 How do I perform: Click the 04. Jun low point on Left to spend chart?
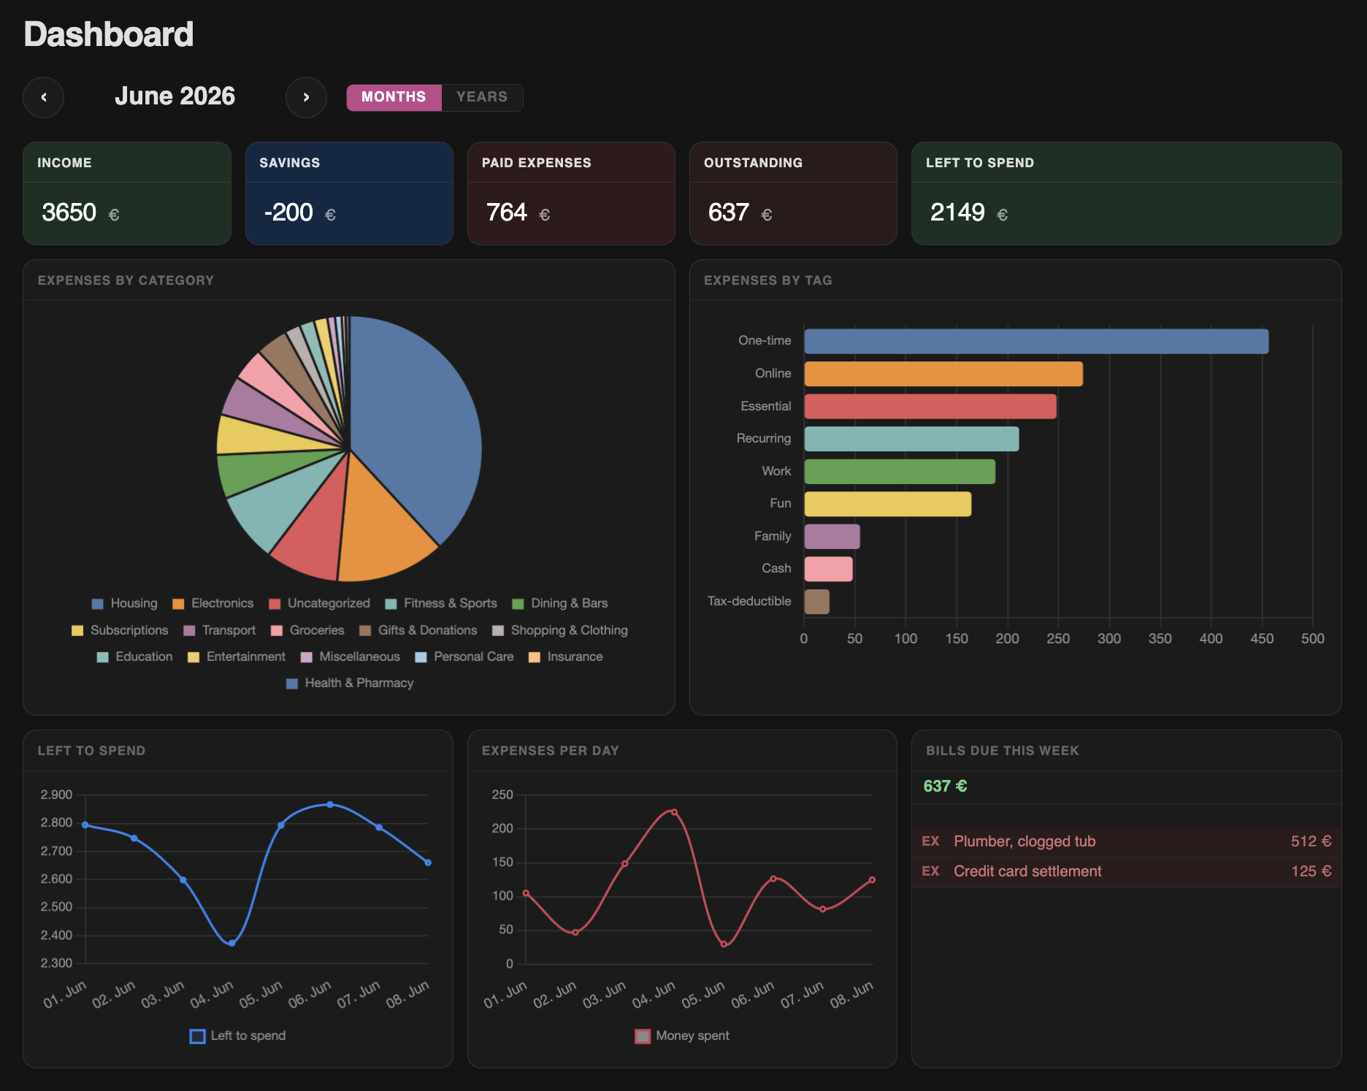(232, 943)
